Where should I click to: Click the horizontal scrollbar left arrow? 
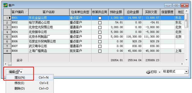click(5, 64)
